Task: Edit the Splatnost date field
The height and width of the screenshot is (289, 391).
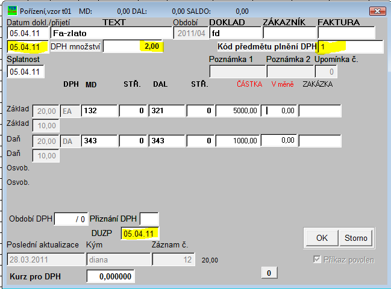Action: click(x=26, y=72)
